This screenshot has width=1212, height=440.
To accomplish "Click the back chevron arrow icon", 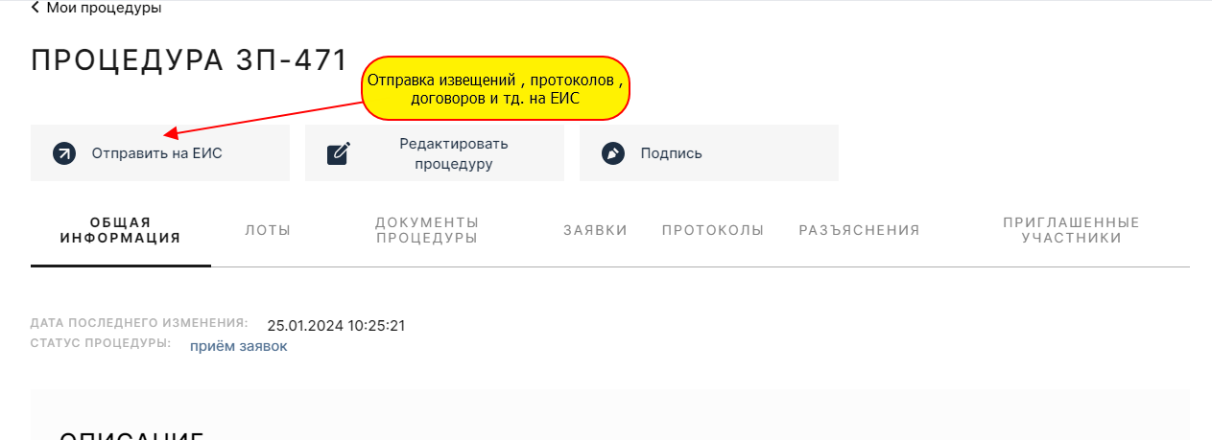I will tap(36, 8).
